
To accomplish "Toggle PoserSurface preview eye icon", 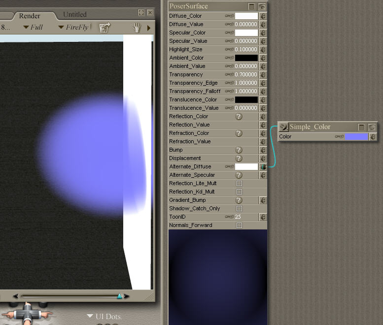I will tap(262, 6).
